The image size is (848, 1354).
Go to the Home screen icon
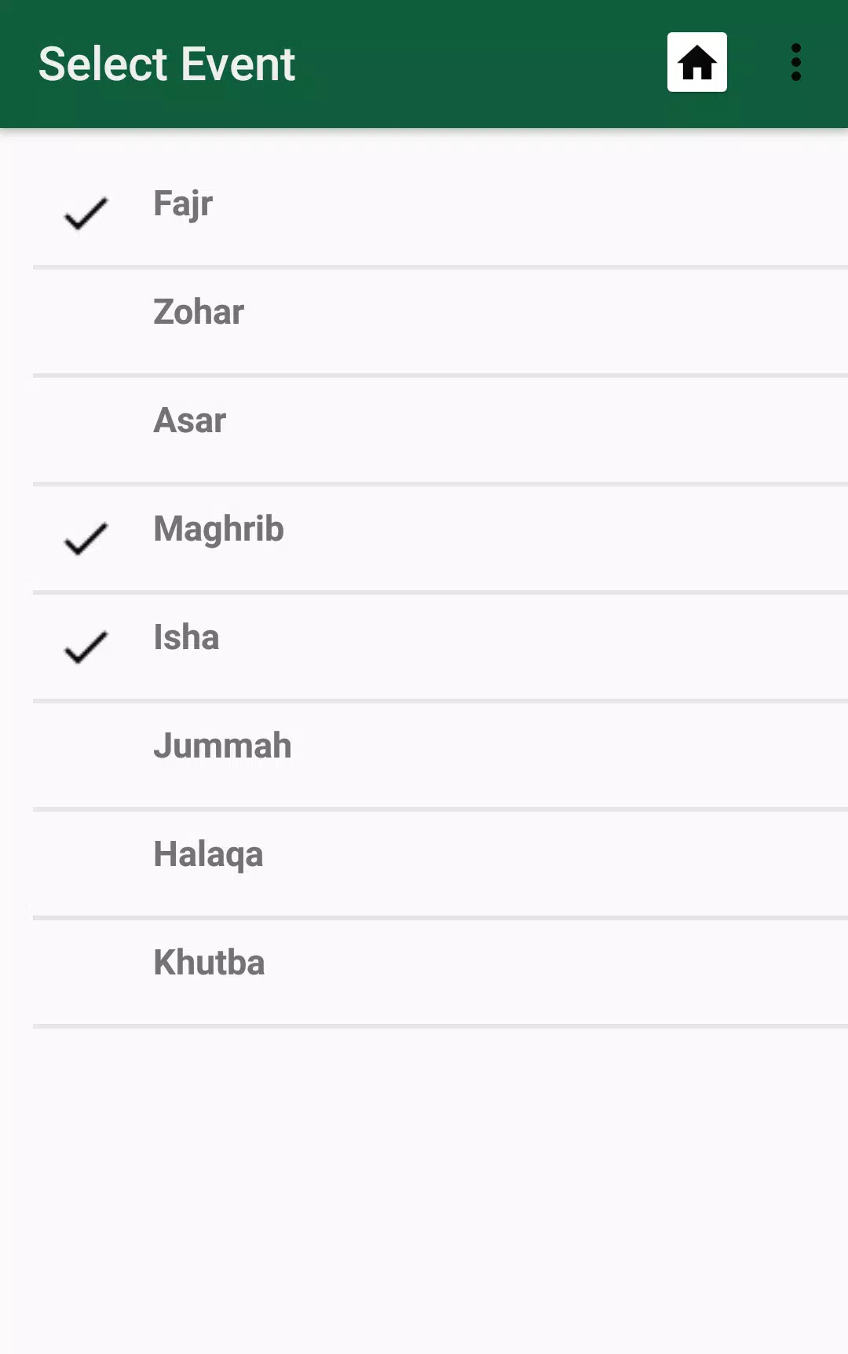pos(696,62)
